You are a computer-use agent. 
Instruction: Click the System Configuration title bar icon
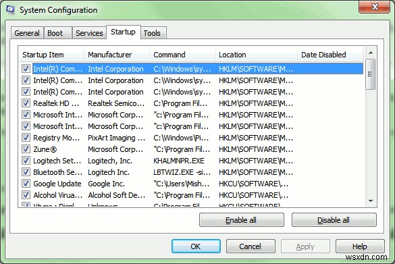click(x=11, y=9)
